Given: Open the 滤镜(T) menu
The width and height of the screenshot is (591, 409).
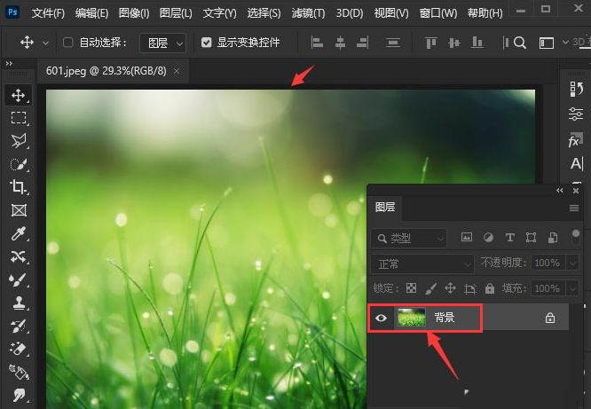Looking at the screenshot, I should (308, 13).
